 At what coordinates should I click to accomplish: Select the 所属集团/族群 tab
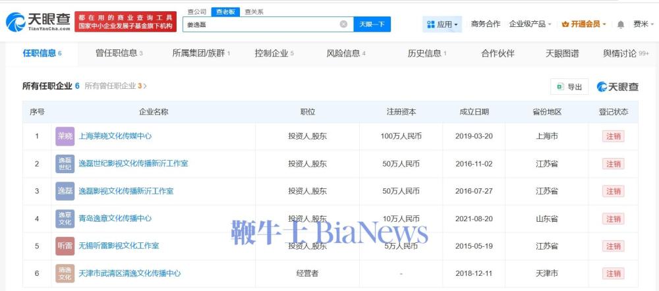pyautogui.click(x=201, y=53)
